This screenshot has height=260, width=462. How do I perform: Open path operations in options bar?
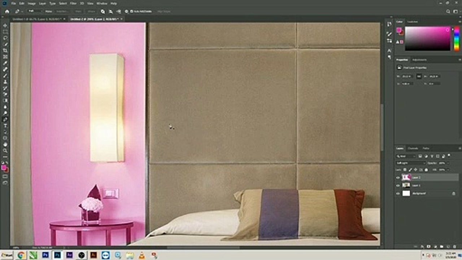[x=103, y=12]
